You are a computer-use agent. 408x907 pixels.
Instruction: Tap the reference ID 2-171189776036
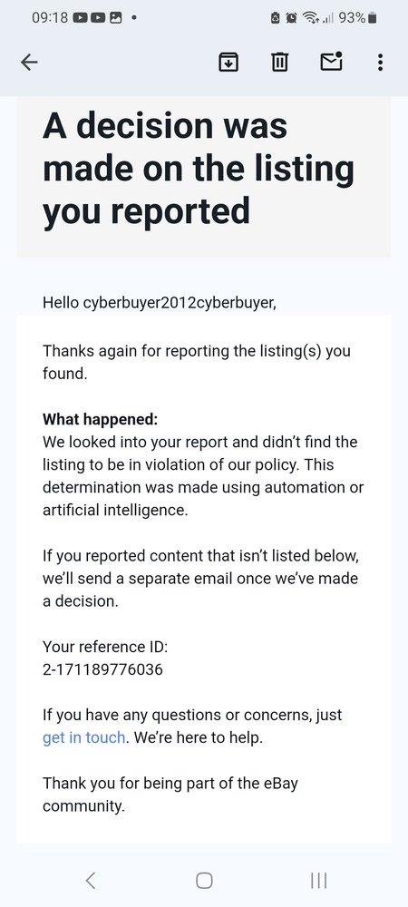pos(102,670)
